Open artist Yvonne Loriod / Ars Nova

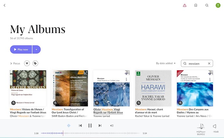click(194, 116)
